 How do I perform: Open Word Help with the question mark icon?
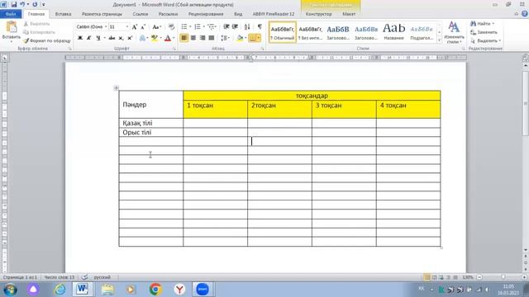pos(525,14)
